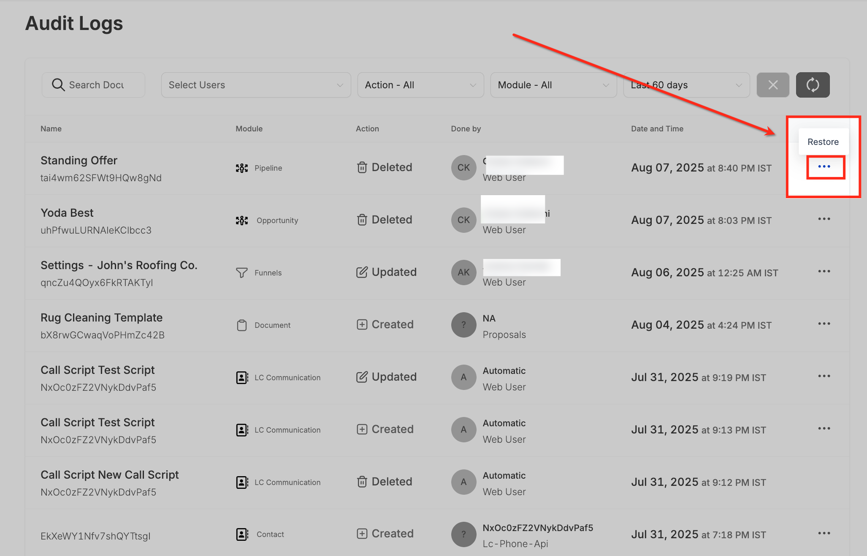This screenshot has height=556, width=867.
Task: Expand the Select Users dropdown
Action: pyautogui.click(x=255, y=85)
